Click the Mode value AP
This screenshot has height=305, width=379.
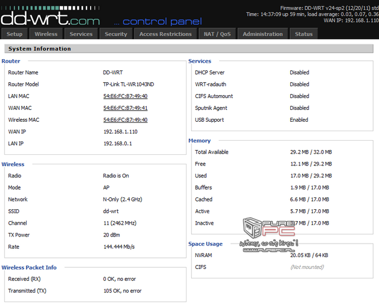pos(106,187)
